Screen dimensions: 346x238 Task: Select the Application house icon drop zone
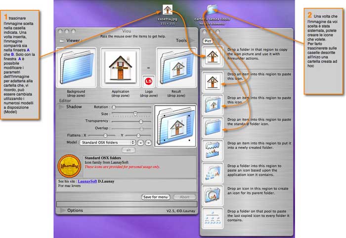(x=120, y=67)
